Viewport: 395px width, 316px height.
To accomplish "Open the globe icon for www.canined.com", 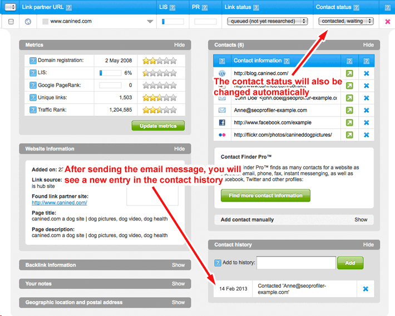I will coord(28,22).
